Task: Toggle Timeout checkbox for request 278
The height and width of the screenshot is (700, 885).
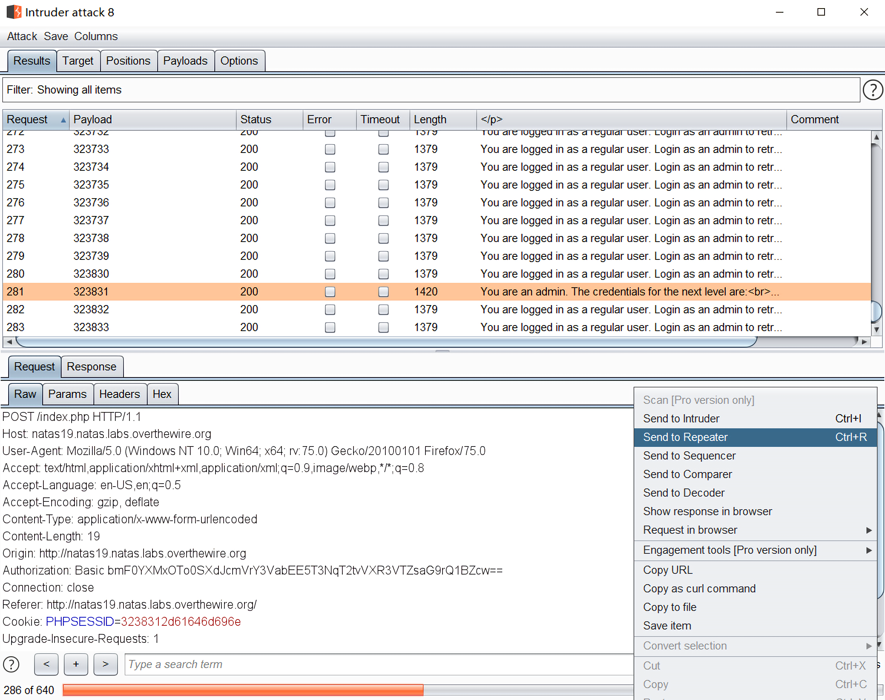Action: 383,239
